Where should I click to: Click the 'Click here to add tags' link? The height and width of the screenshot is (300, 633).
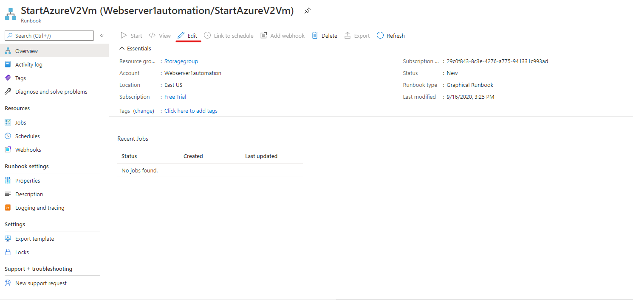tap(191, 111)
